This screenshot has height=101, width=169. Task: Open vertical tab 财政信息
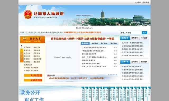point(90,94)
